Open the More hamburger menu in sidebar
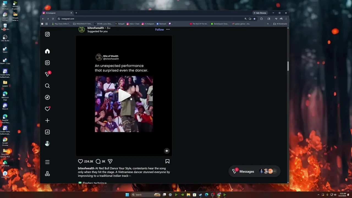The height and width of the screenshot is (198, 352). pyautogui.click(x=47, y=162)
